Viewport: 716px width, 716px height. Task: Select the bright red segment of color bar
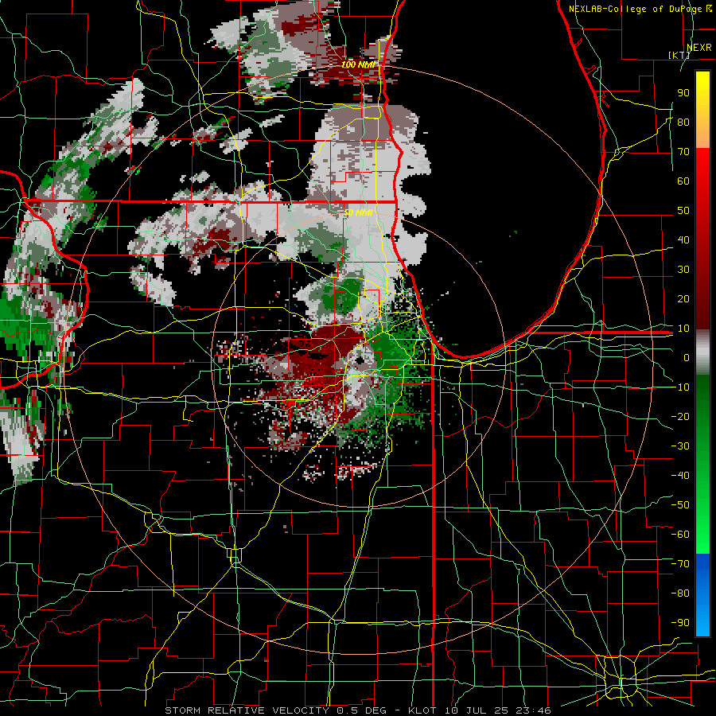point(702,183)
